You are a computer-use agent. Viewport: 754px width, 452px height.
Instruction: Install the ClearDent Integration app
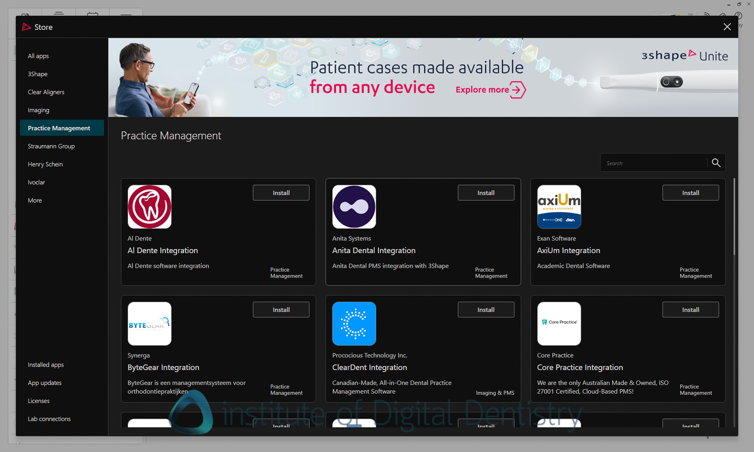pyautogui.click(x=485, y=309)
